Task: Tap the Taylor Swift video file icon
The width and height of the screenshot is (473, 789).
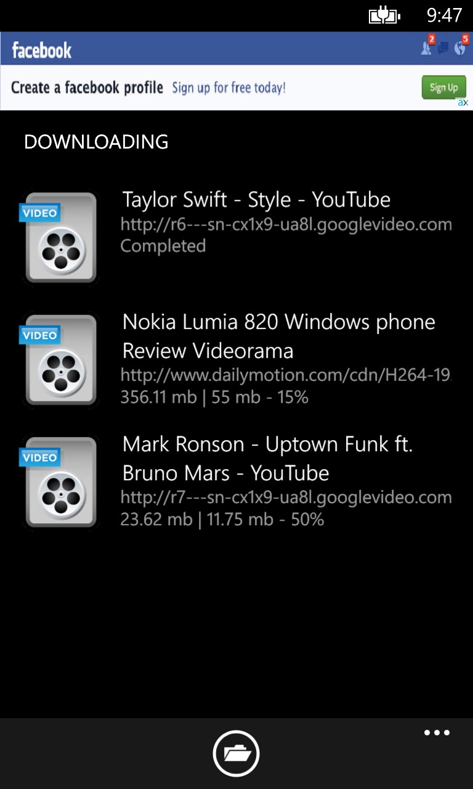Action: [60, 238]
